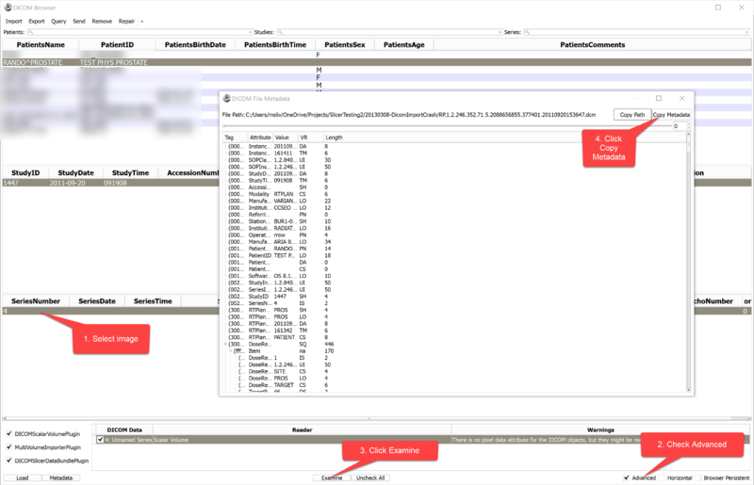
Task: Click the Studies search magnifier icon
Action: [279, 32]
